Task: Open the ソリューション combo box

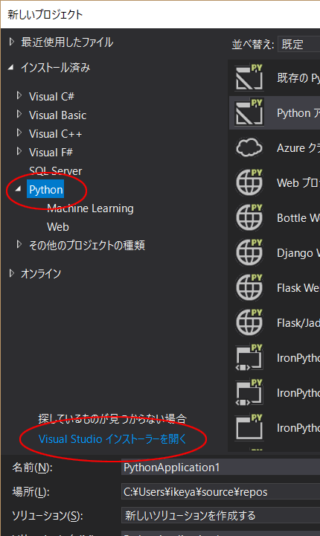Action: pyautogui.click(x=220, y=515)
